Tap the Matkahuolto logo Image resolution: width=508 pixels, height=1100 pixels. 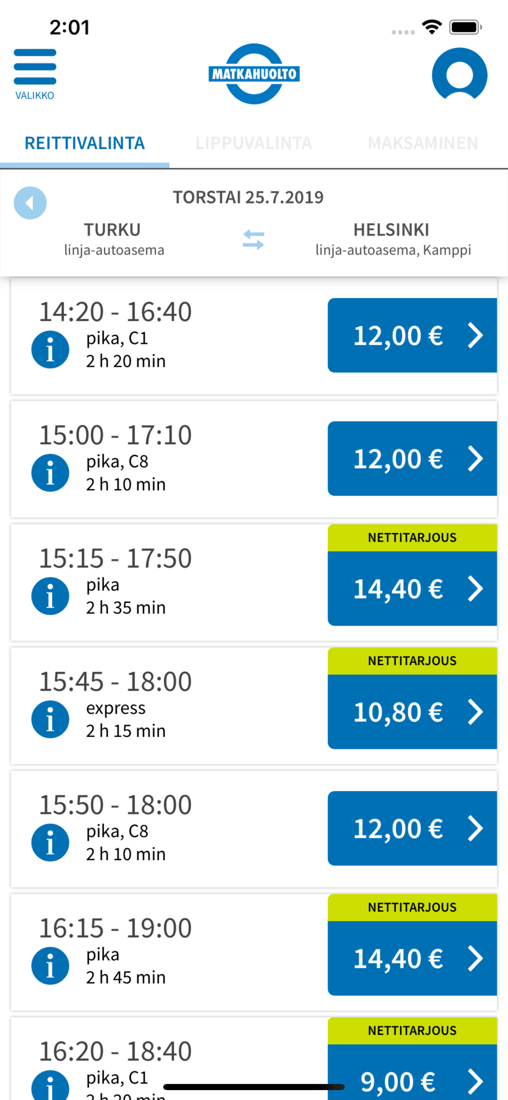pyautogui.click(x=254, y=74)
